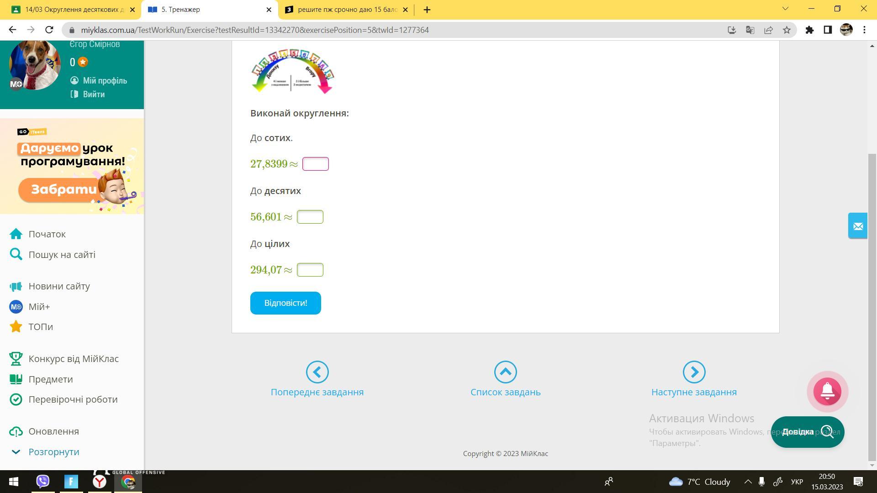Go to previous task arrow
The height and width of the screenshot is (493, 877).
(x=317, y=372)
